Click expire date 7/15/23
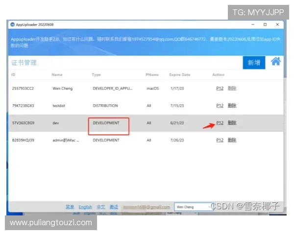294x235 pixels. [177, 106]
